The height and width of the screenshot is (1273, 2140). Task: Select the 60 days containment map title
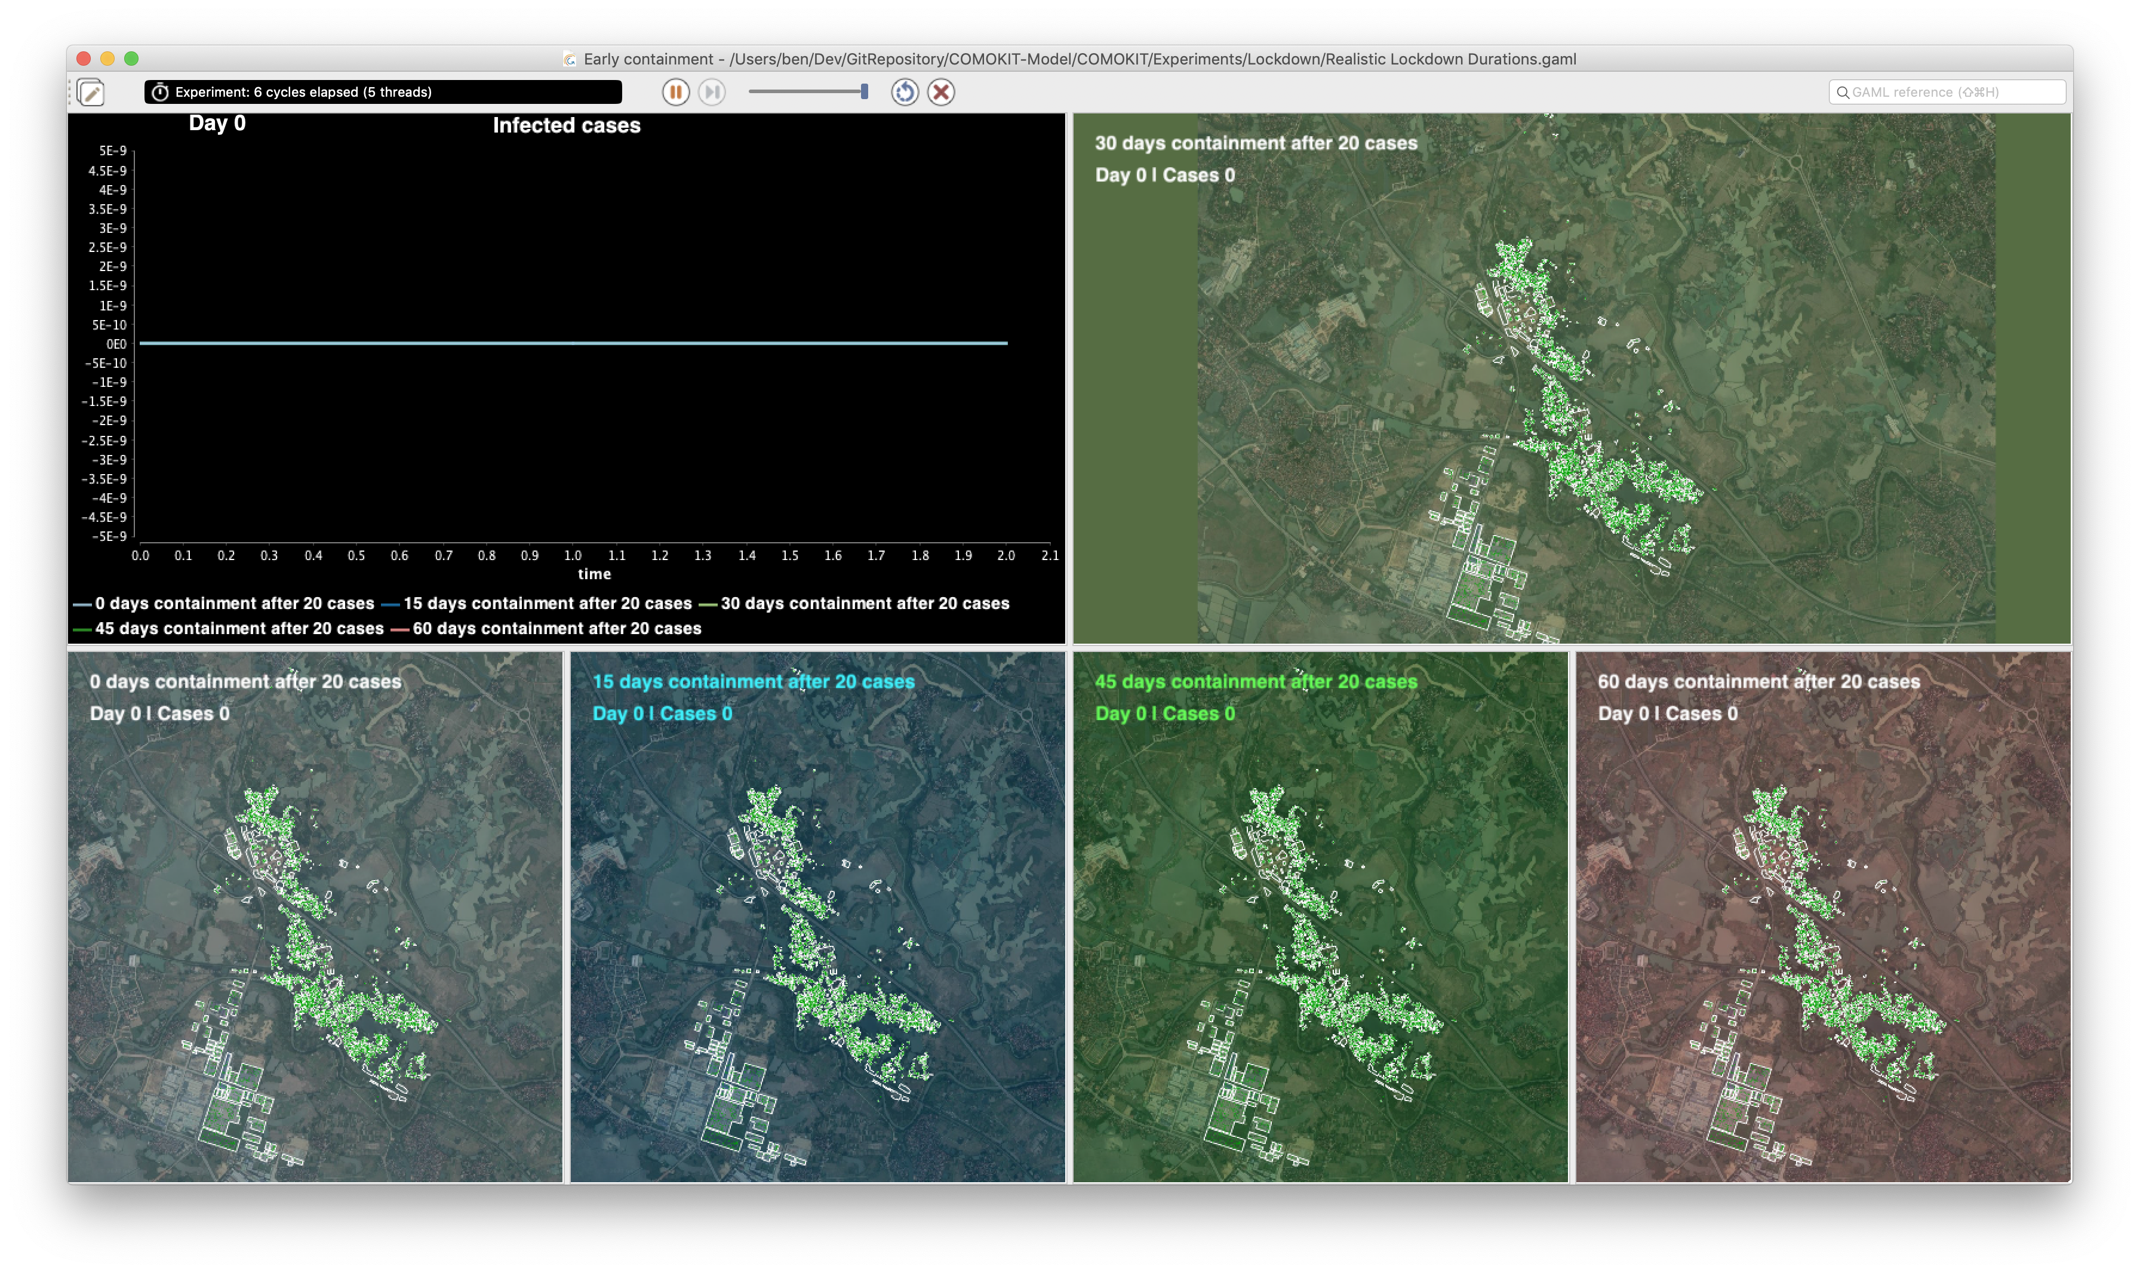(1758, 681)
